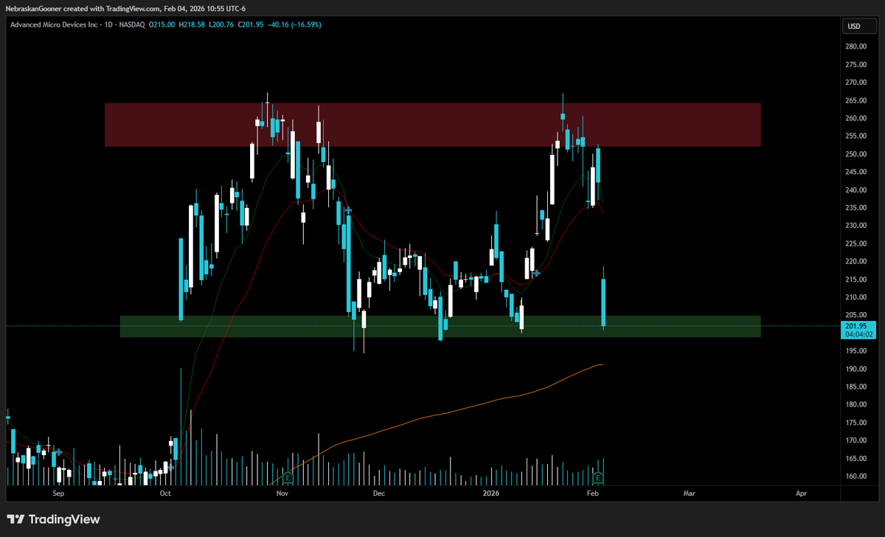The width and height of the screenshot is (885, 537).
Task: Select the red resistance zone rectangle
Action: (432, 125)
